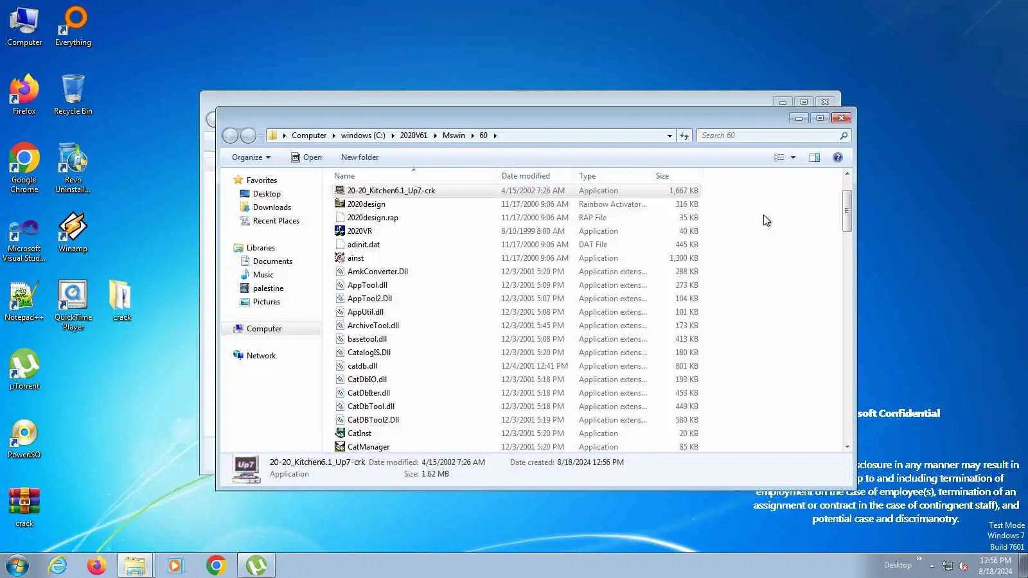The image size is (1028, 578).
Task: Launch µTorrent desktop shortcut
Action: pos(24,370)
